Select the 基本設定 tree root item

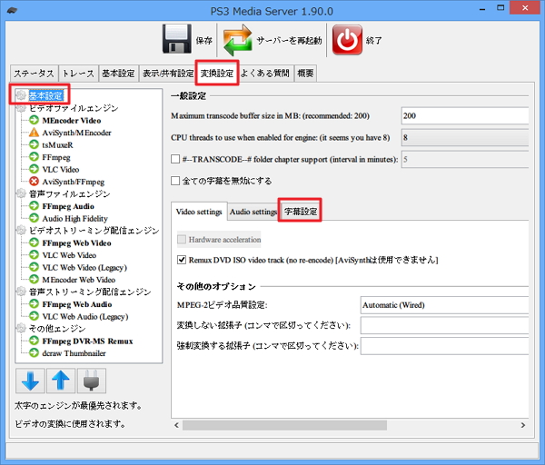click(x=45, y=95)
